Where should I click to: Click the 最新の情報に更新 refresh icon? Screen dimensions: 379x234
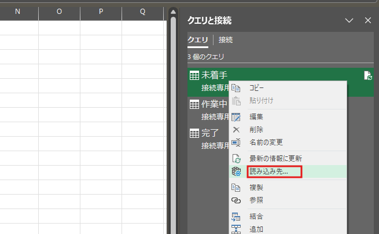(236, 159)
